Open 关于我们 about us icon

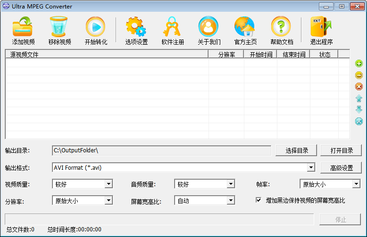(x=209, y=27)
